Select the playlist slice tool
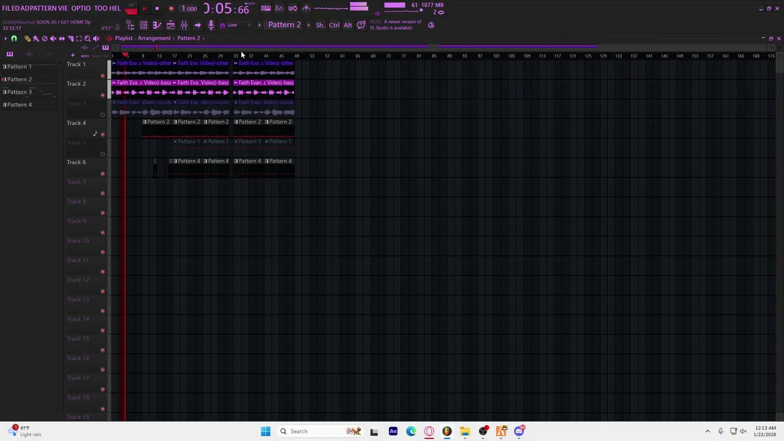The width and height of the screenshot is (784, 441). [x=70, y=39]
